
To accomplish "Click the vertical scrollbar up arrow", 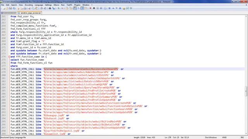I will (246, 16).
